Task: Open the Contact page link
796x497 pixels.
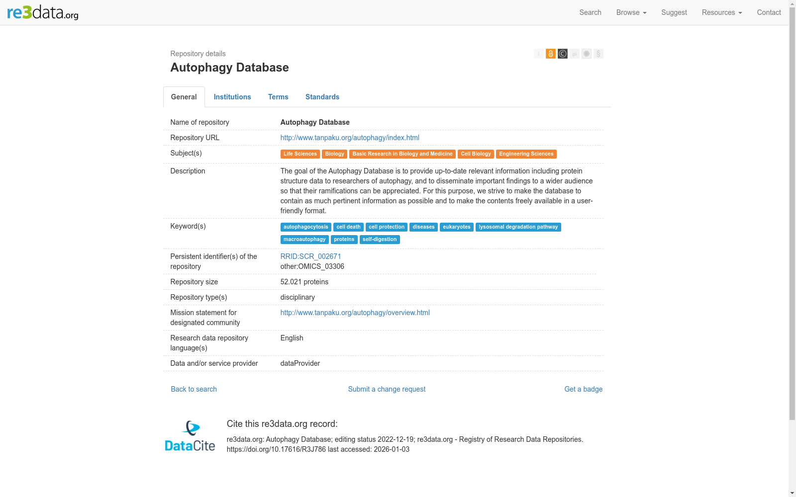Action: (x=769, y=12)
